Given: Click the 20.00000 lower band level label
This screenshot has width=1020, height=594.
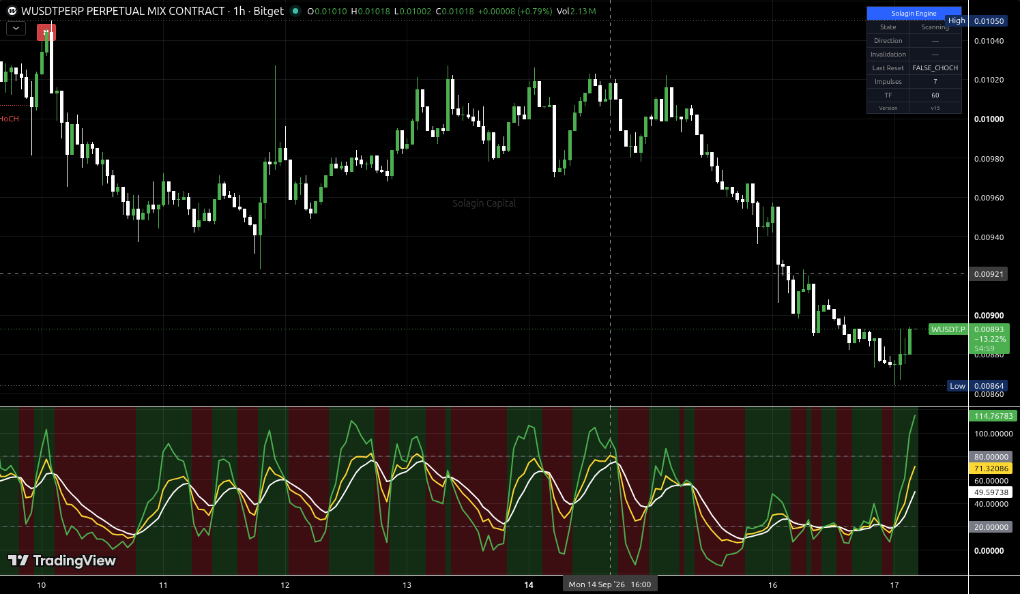Looking at the screenshot, I should coord(991,527).
